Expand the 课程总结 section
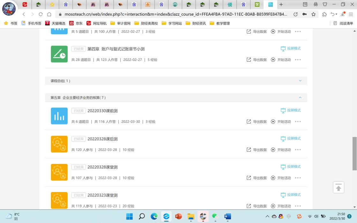Image resolution: width=357 pixels, height=223 pixels. coord(300,81)
